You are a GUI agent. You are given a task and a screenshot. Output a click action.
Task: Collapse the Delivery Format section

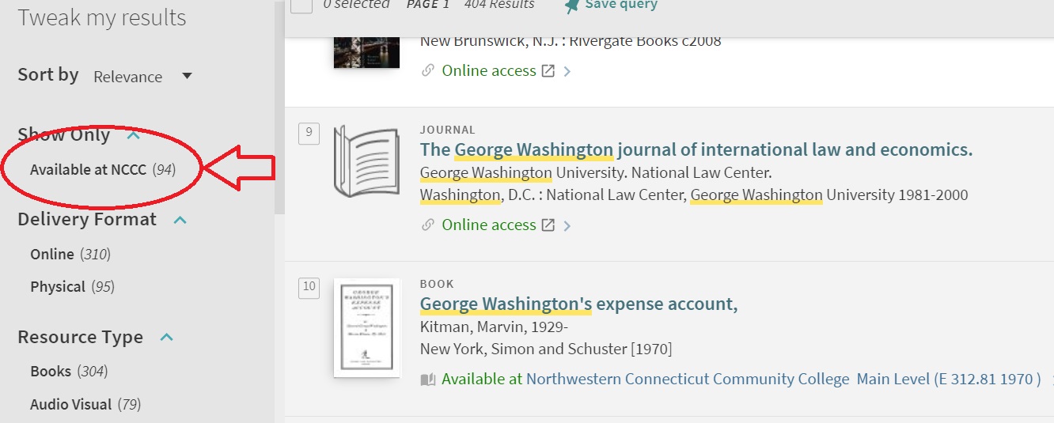tap(180, 220)
